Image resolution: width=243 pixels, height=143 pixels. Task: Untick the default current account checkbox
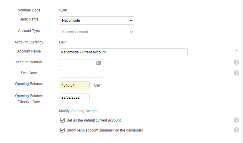pos(63,120)
